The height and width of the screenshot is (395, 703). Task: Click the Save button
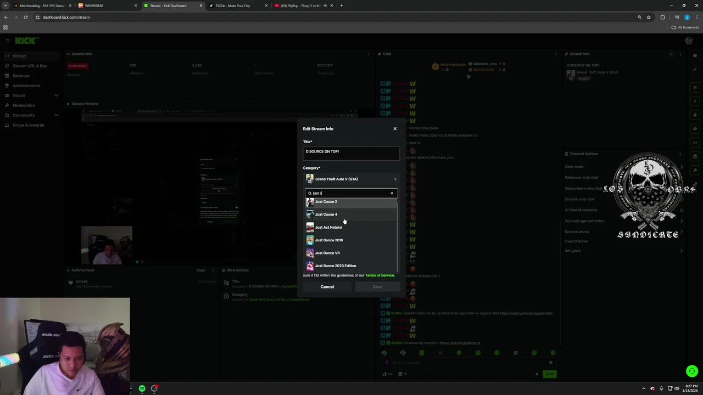377,287
